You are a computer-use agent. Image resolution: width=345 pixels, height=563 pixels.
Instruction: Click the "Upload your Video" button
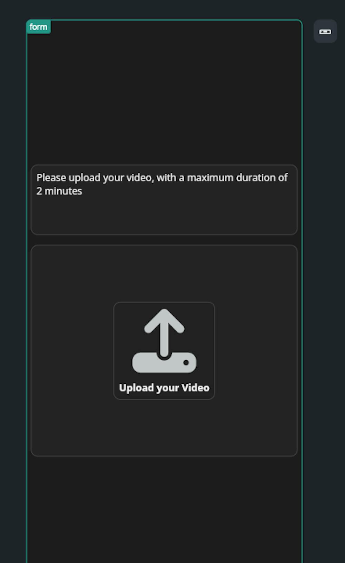(x=164, y=351)
